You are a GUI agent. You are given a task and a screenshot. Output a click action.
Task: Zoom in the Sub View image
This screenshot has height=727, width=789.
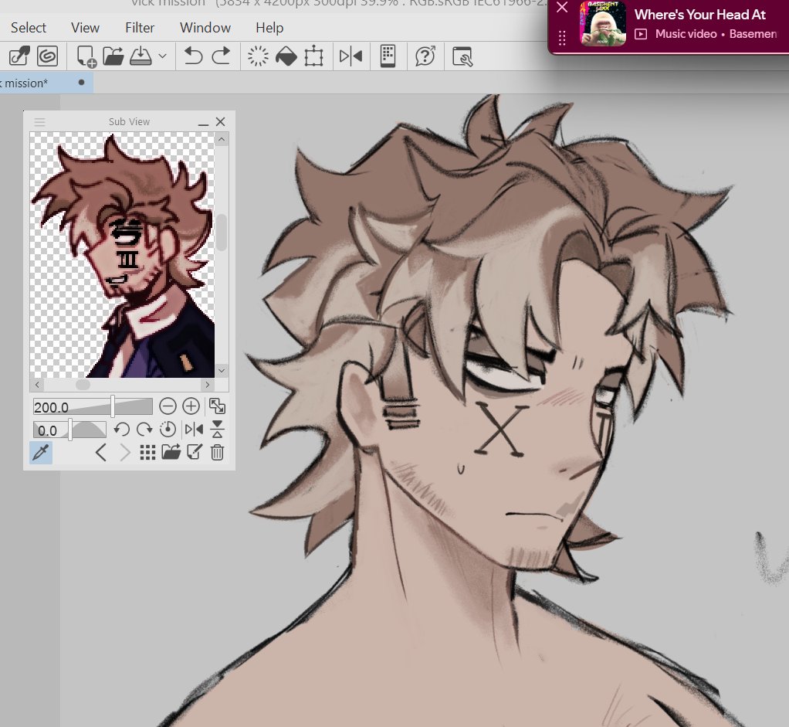(x=191, y=406)
